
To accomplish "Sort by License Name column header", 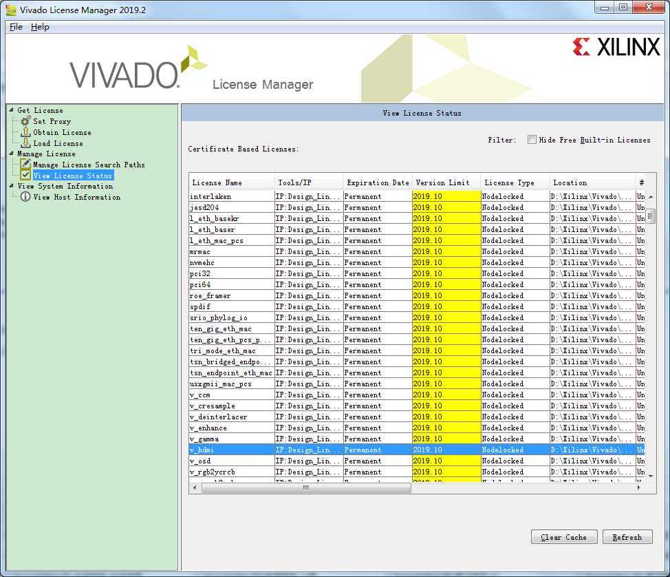I will (x=232, y=182).
